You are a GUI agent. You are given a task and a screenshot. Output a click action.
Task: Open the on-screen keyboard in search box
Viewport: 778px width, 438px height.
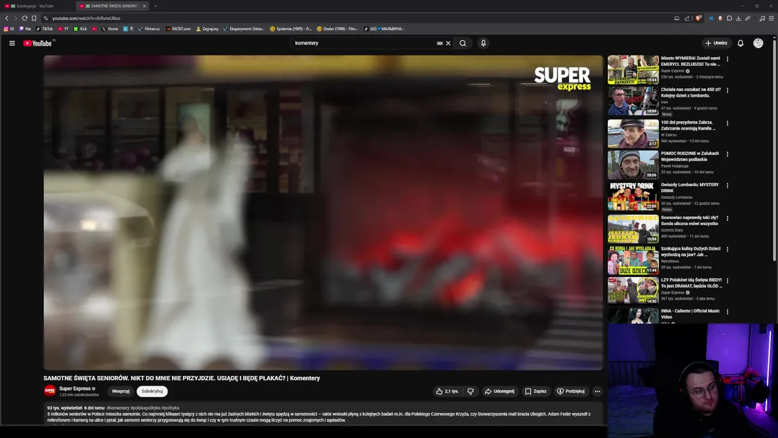point(439,43)
